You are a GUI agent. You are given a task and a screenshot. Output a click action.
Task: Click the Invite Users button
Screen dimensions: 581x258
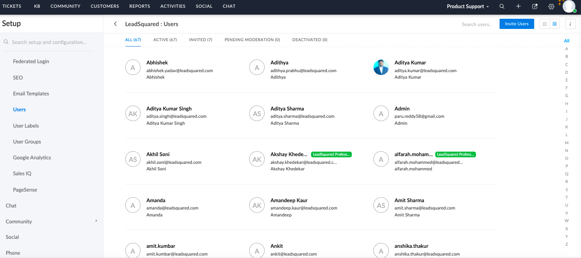coord(517,24)
